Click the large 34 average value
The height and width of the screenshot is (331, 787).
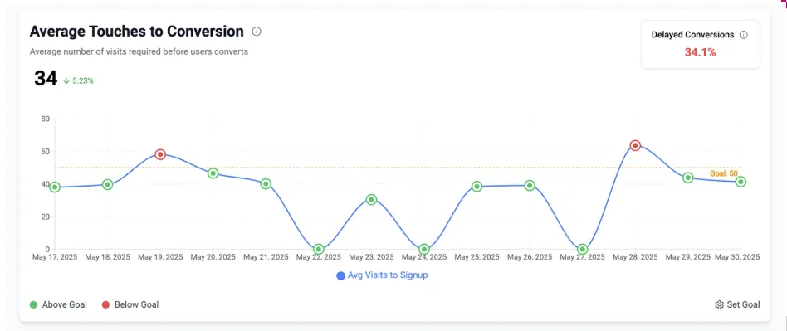pos(46,79)
